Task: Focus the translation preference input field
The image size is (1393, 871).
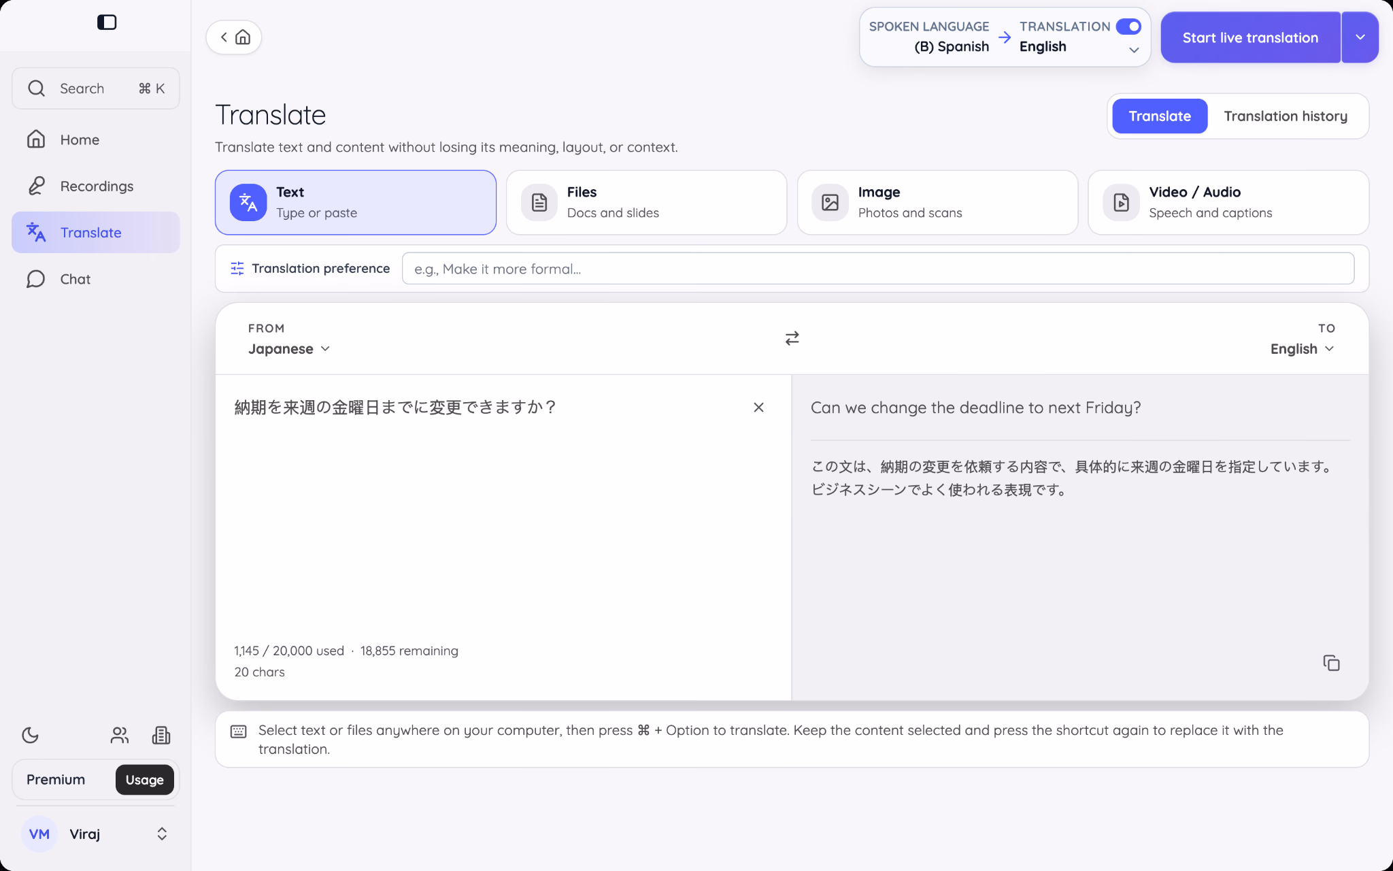Action: pyautogui.click(x=878, y=269)
